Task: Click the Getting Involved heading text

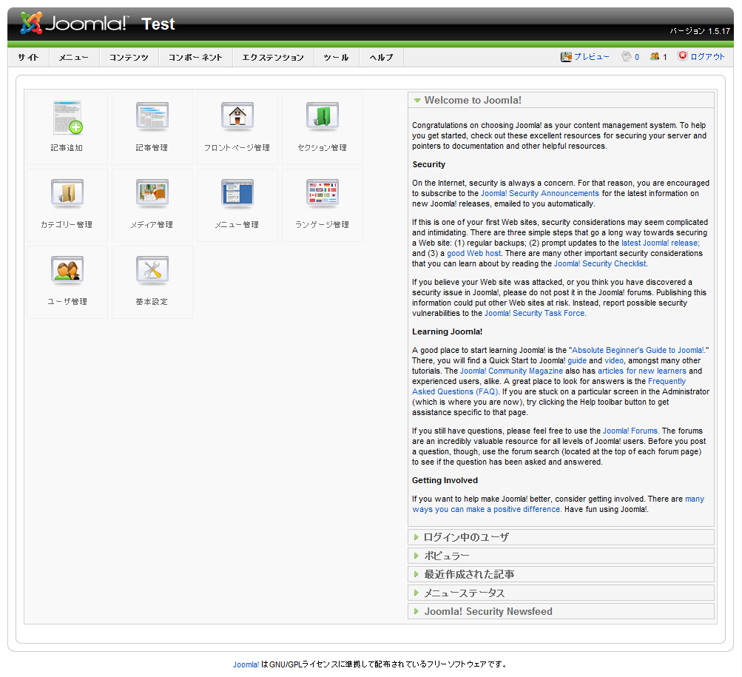Action: pos(445,480)
